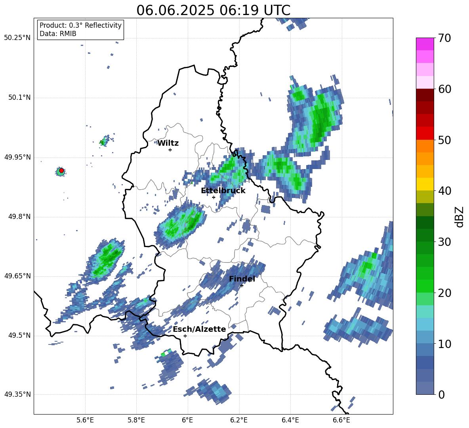Screen dimensions: 469x428
Task: Click the 50.1°N latitude label
Action: 19,97
